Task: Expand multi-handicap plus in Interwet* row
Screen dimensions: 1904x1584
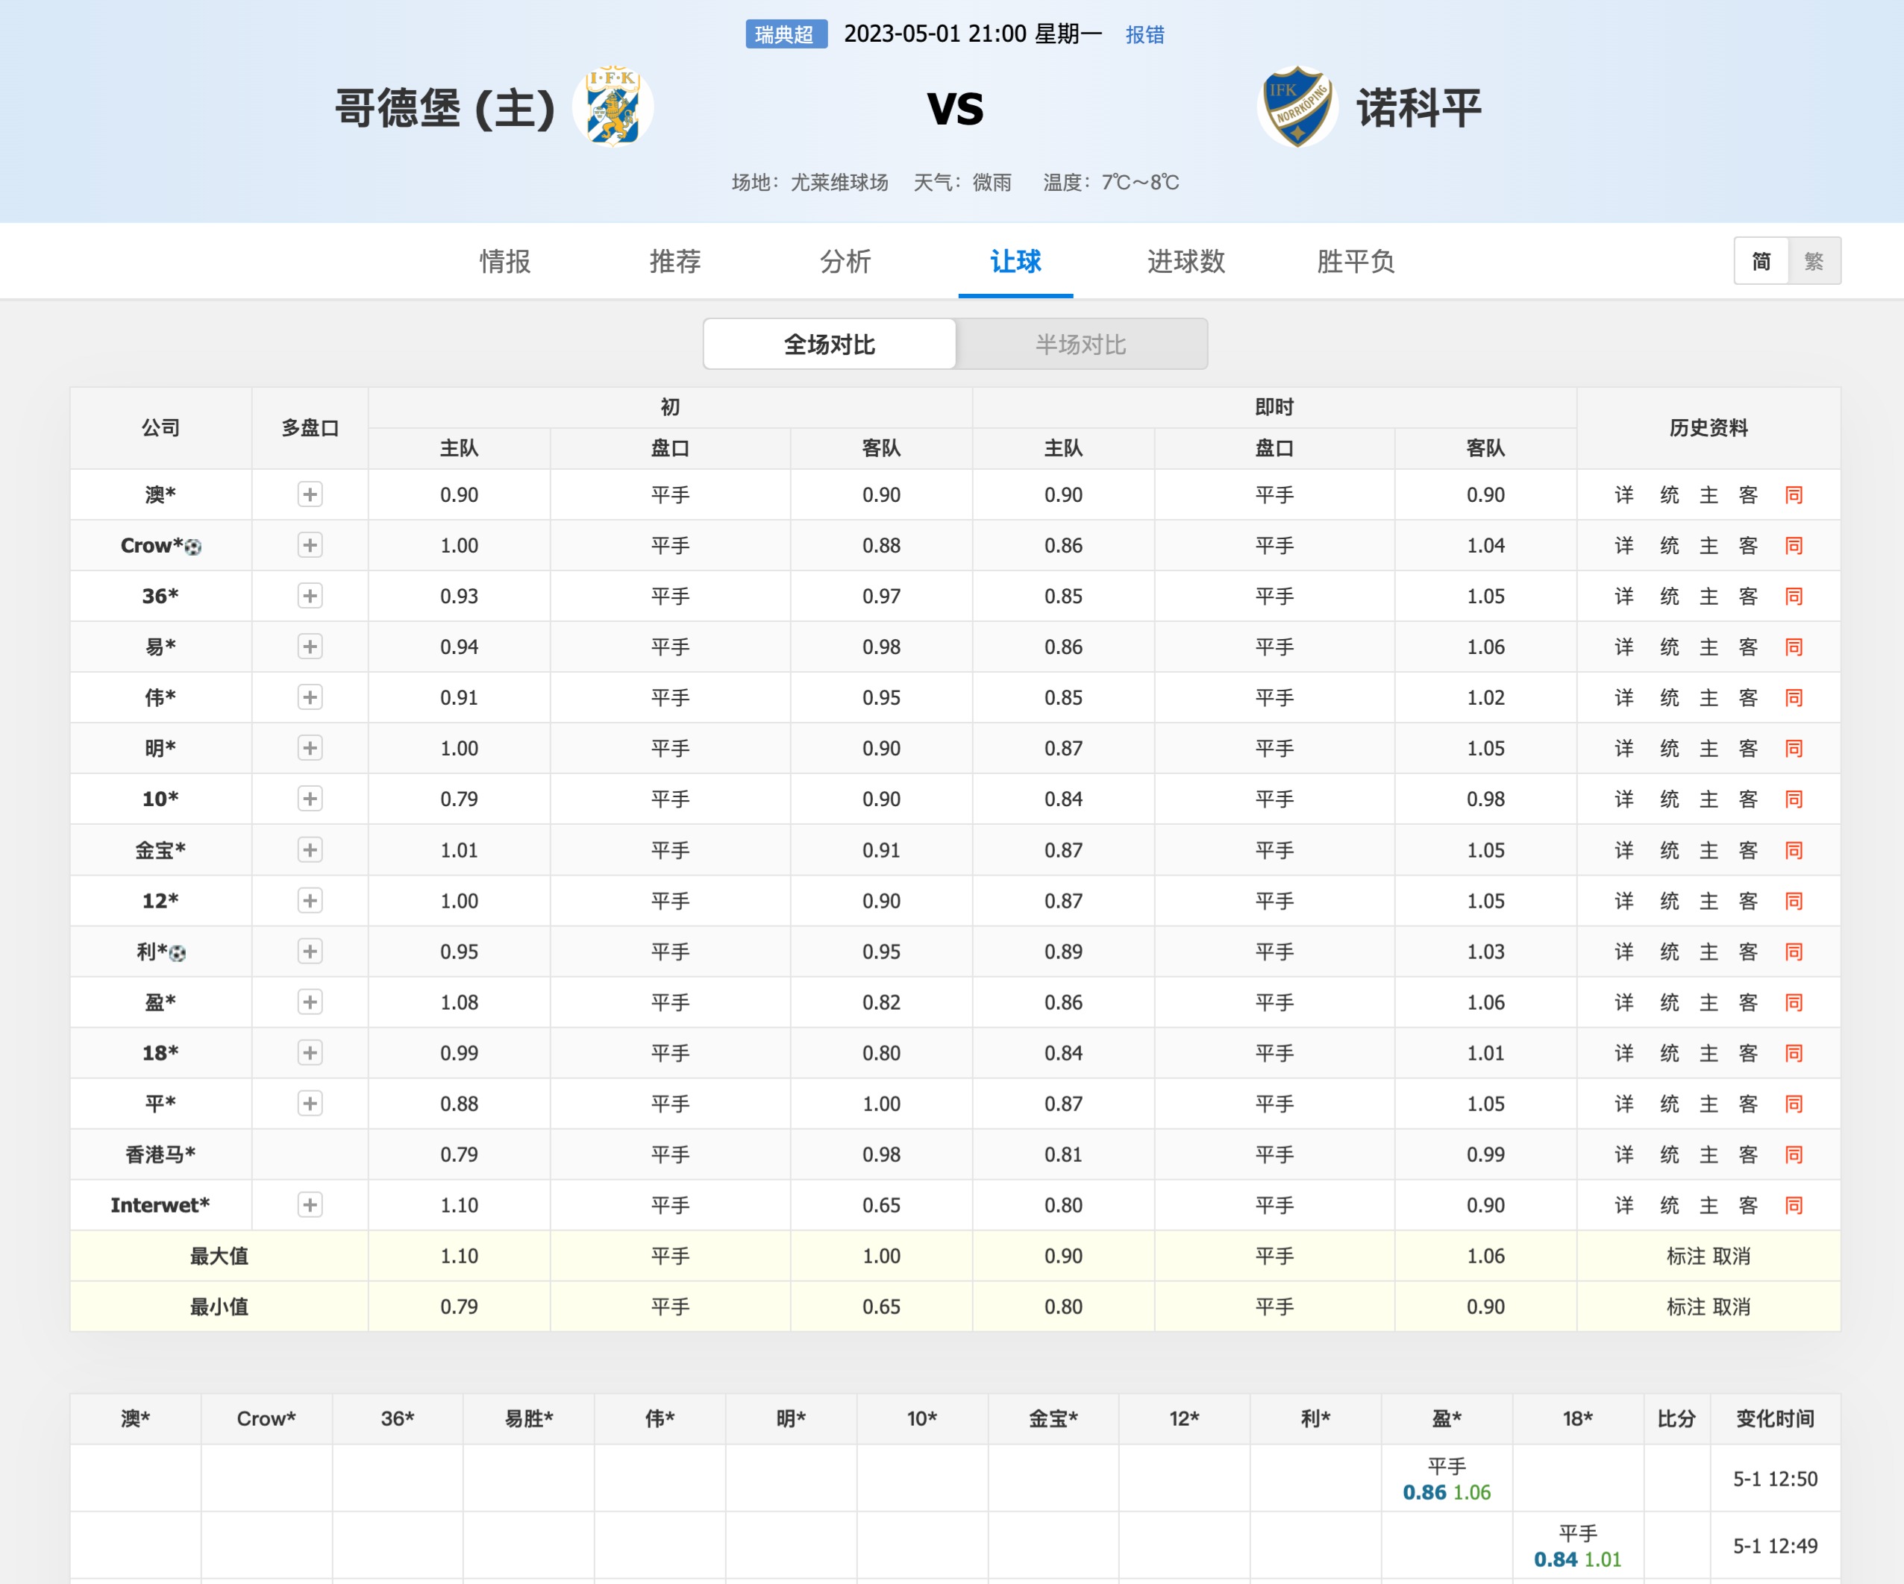Action: click(x=310, y=1204)
